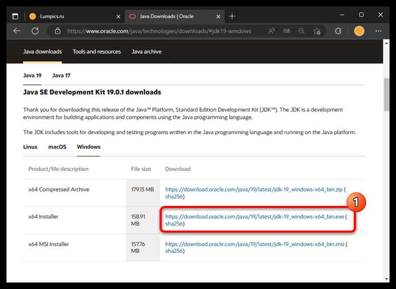Viewport: 396px width, 289px height.
Task: Click the address bar URL
Action: (x=159, y=31)
